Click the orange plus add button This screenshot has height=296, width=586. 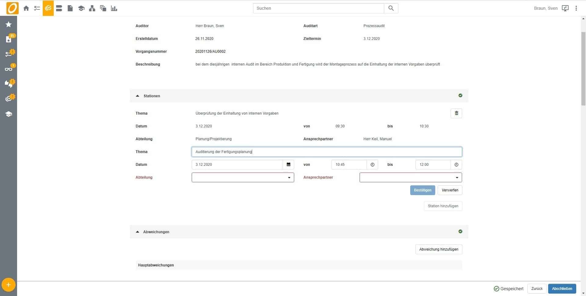[9, 285]
